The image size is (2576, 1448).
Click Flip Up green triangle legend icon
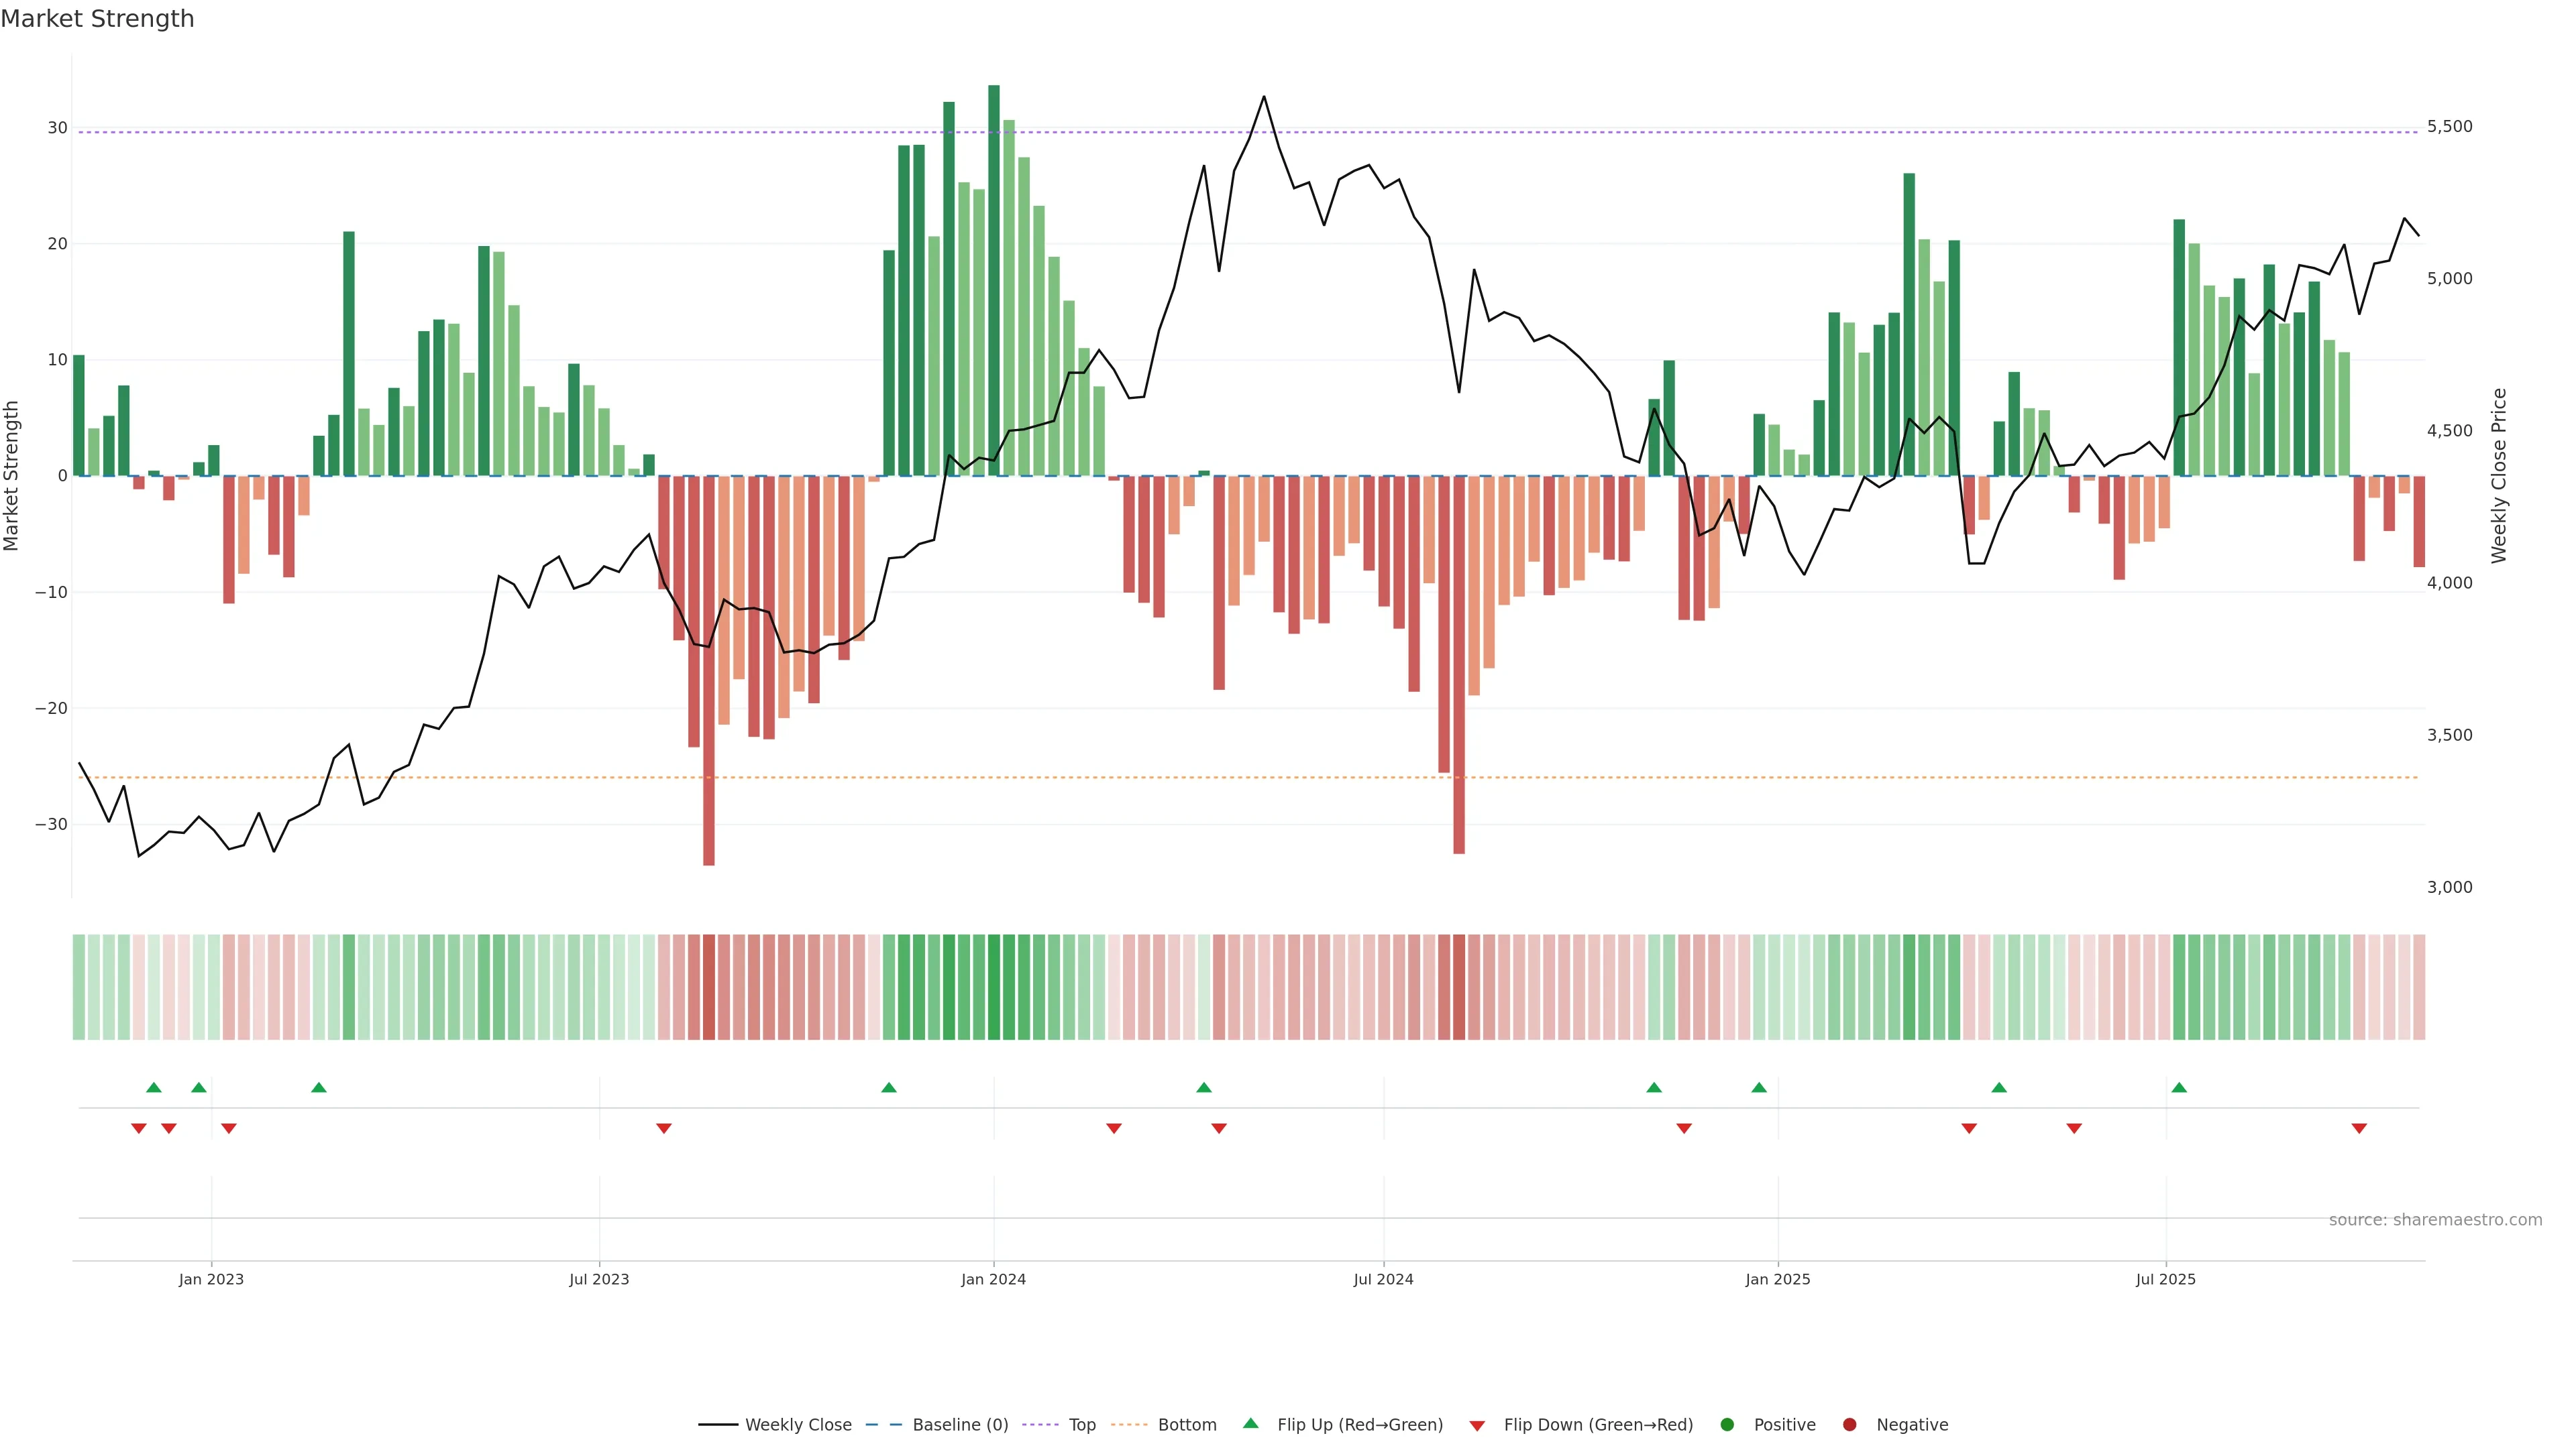1250,1423
